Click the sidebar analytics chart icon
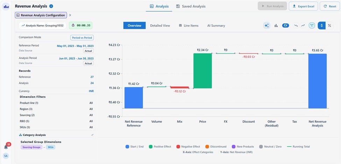The image size is (341, 164). tap(6, 6)
